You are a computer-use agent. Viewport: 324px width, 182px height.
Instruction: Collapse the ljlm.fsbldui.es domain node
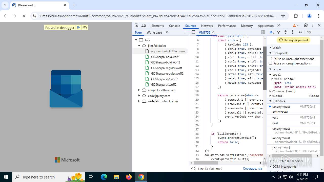(x=139, y=45)
